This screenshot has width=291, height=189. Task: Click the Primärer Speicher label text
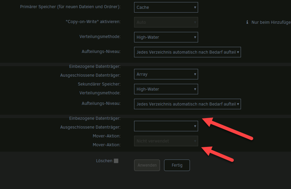pyautogui.click(x=70, y=7)
